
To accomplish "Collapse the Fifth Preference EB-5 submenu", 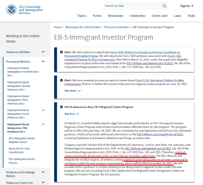I will 43,124.
